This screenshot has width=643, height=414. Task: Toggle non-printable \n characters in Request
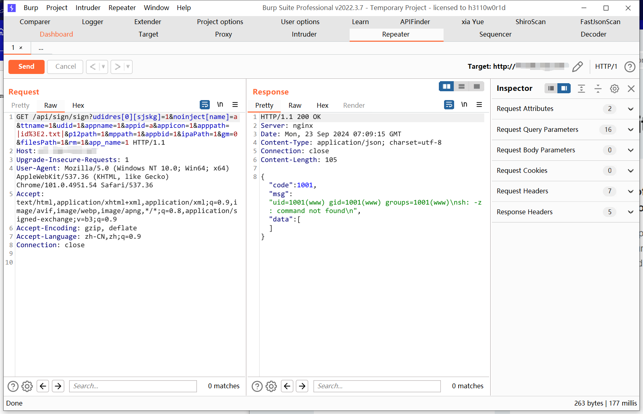(220, 105)
